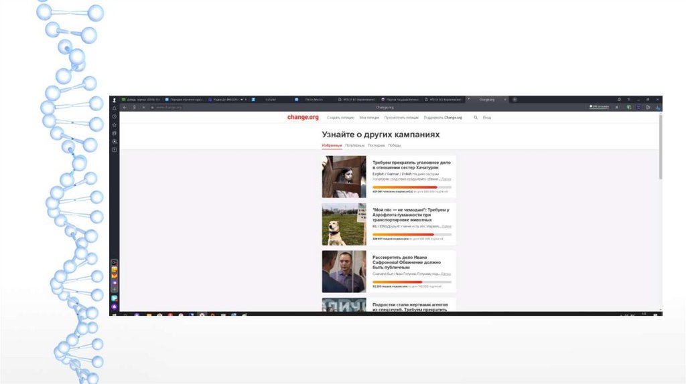Open the play icon in the browser sidebar
Image resolution: width=686 pixels, height=384 pixels.
(x=114, y=142)
